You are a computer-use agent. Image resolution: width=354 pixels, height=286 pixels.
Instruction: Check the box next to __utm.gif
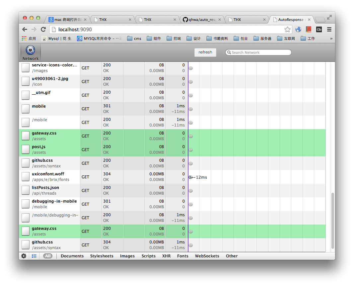click(x=26, y=95)
